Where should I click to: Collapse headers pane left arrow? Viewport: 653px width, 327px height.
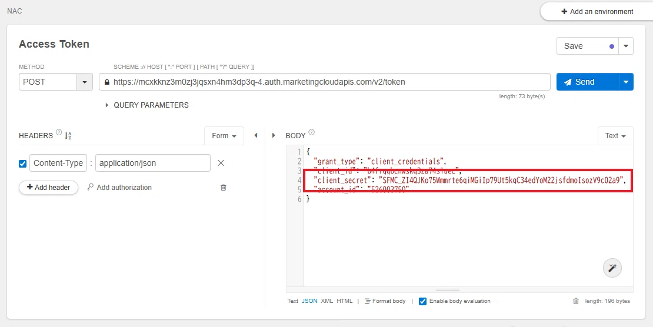[x=256, y=135]
